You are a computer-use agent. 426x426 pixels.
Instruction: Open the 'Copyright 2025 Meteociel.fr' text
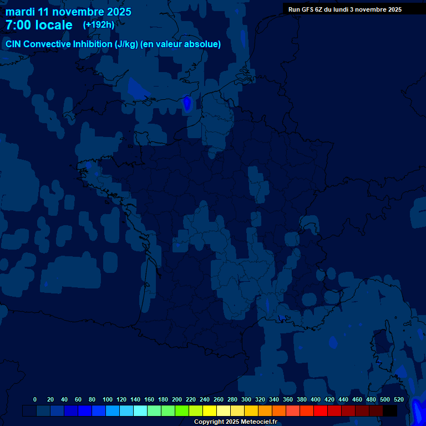coord(235,422)
